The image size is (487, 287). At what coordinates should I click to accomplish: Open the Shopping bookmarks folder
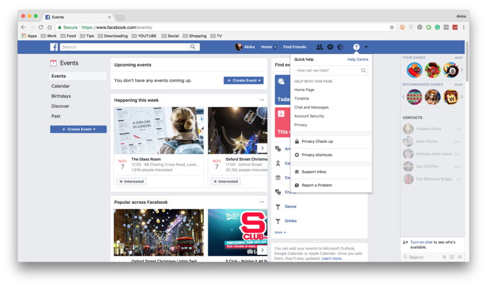coord(195,36)
